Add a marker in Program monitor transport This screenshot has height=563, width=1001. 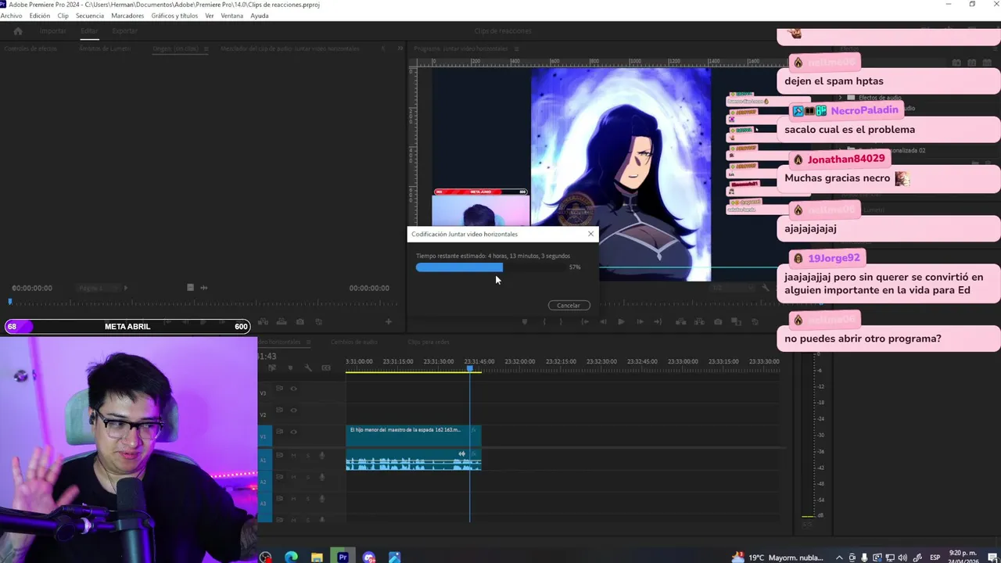525,321
